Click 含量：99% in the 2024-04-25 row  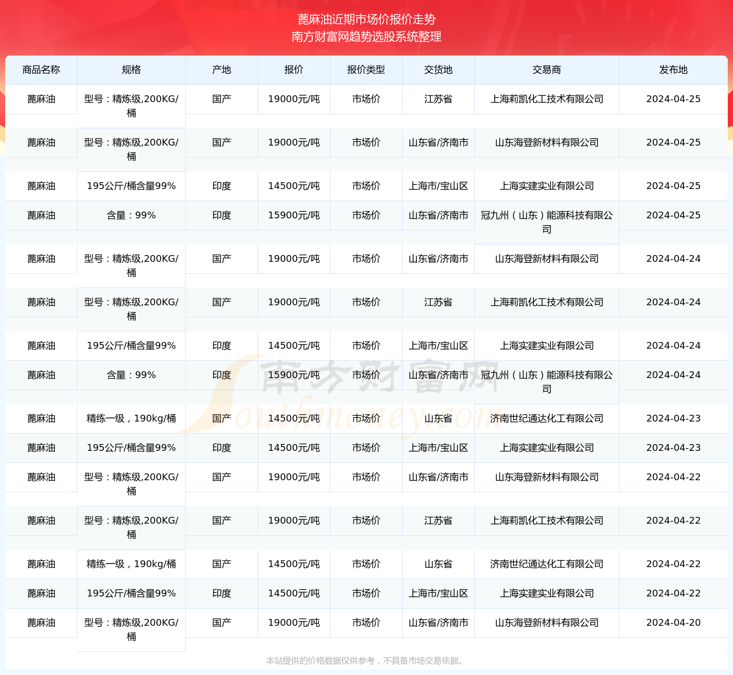(131, 215)
